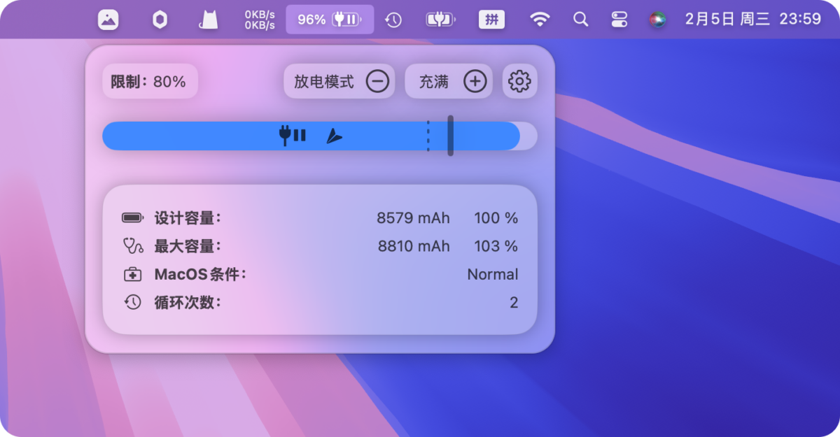The width and height of the screenshot is (840, 437).
Task: Click the image app menu bar icon
Action: point(108,20)
